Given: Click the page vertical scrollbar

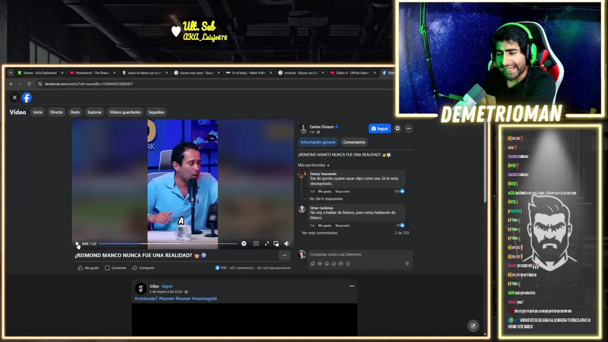Looking at the screenshot, I should 484,161.
